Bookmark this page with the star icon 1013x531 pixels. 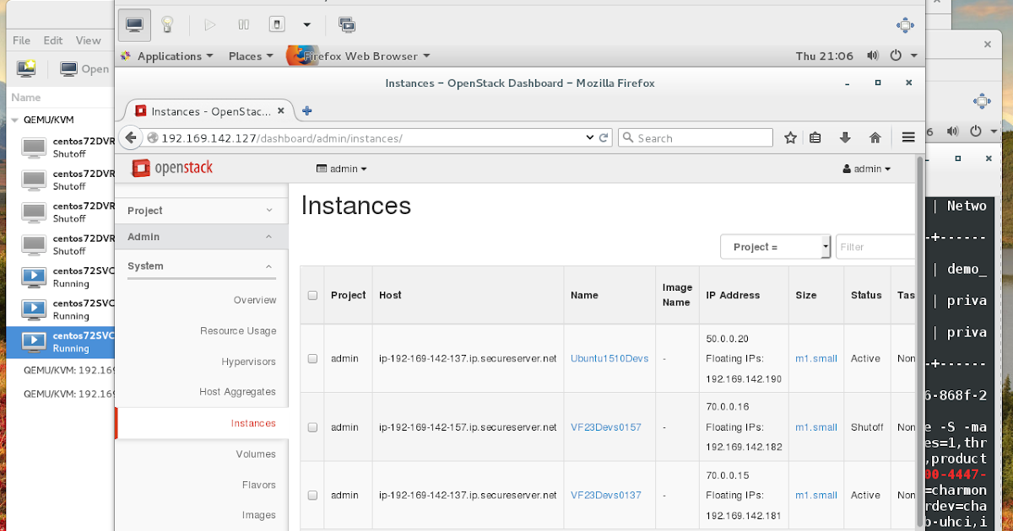pyautogui.click(x=790, y=137)
